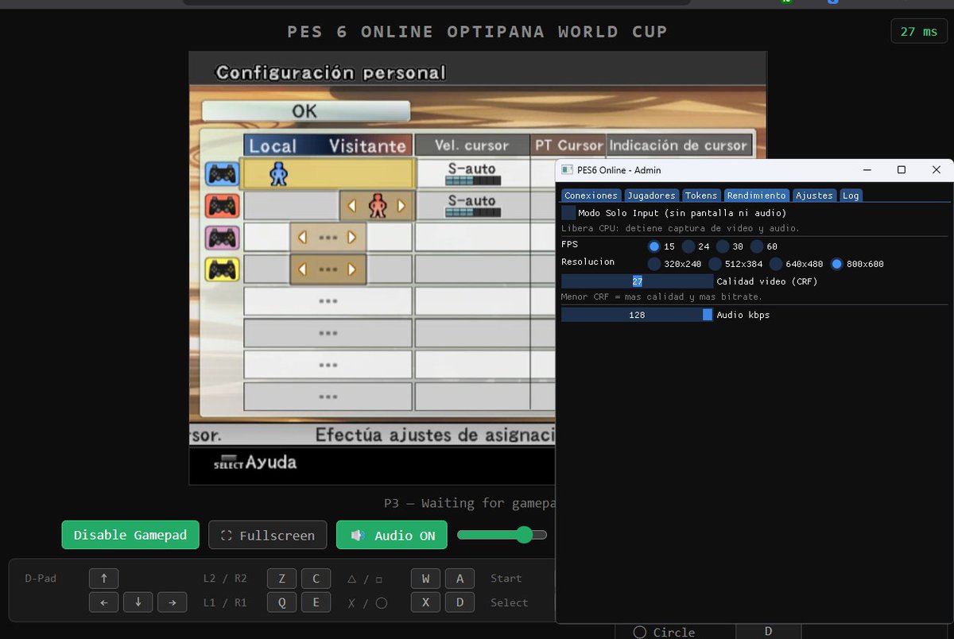Click left arrow on pink controller's selector
Screen dimensions: 954x639
coord(302,238)
